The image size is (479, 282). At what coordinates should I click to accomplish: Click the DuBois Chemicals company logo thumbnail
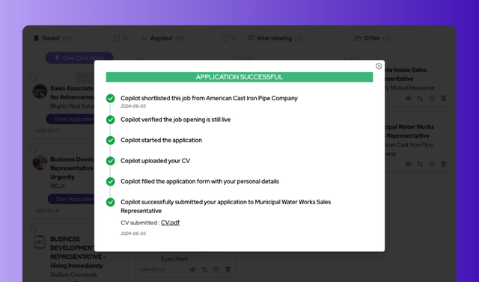point(40,242)
